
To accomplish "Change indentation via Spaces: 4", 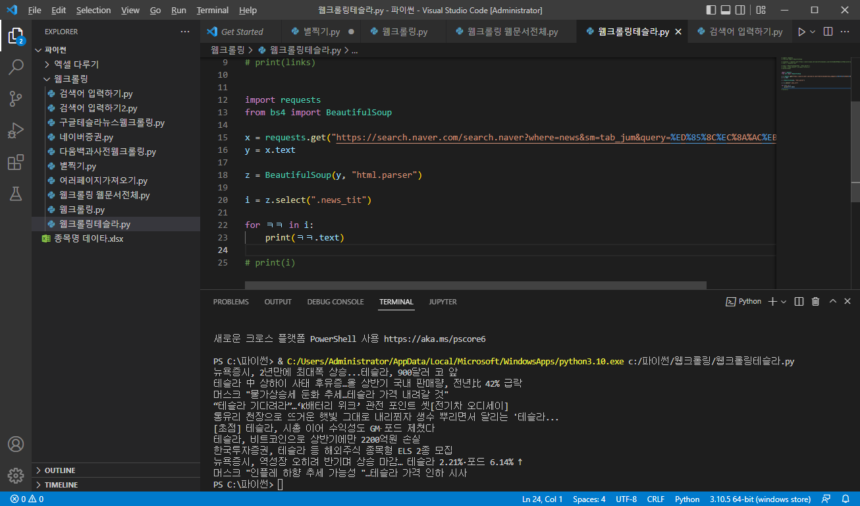I will point(589,499).
